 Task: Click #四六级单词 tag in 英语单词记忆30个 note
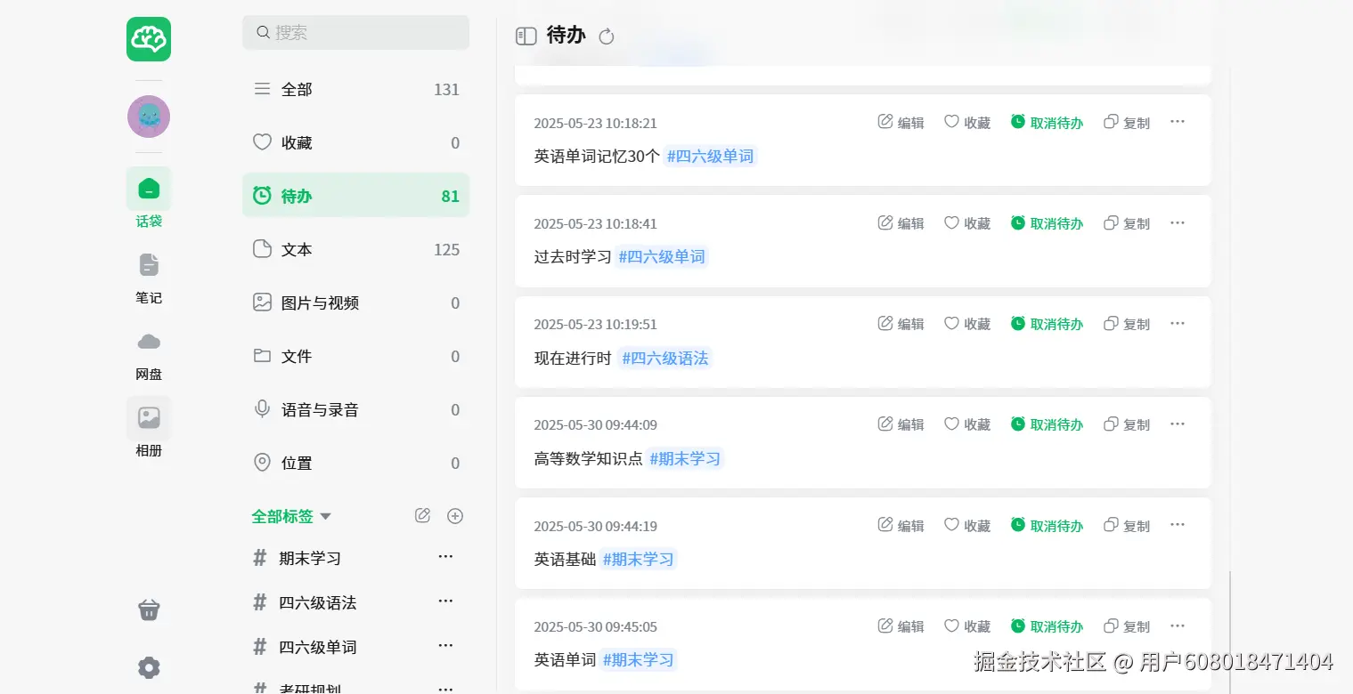[710, 157]
